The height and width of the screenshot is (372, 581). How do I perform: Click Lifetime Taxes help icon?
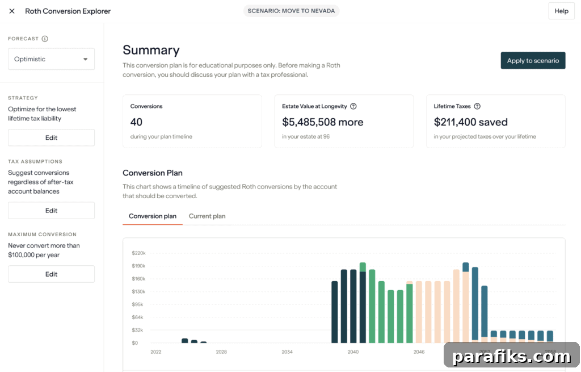[477, 106]
